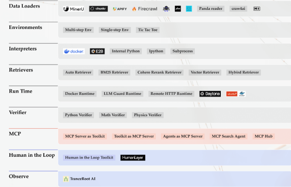Screen dimensions: 291x187
Task: Click the MCP row heading
Action: click(x=15, y=134)
